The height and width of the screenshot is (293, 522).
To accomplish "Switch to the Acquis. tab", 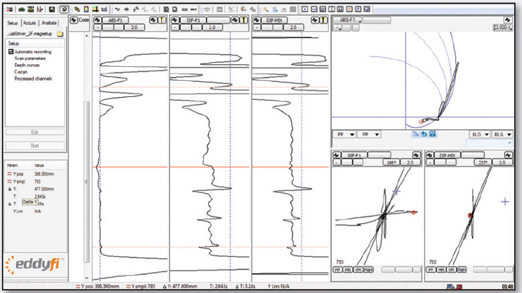I will click(x=29, y=21).
